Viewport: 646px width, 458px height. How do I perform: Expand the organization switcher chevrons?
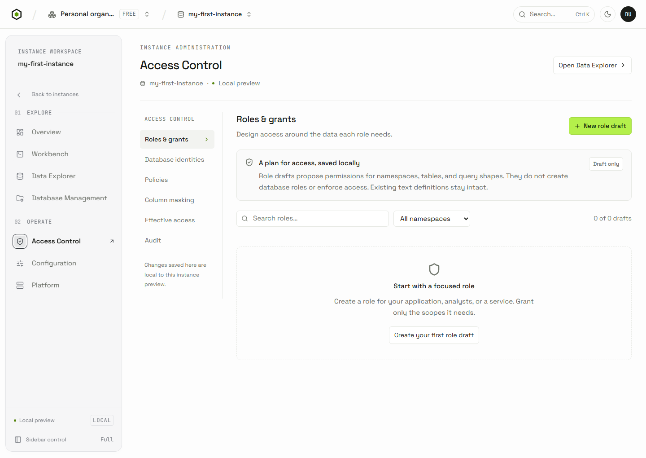(x=147, y=14)
